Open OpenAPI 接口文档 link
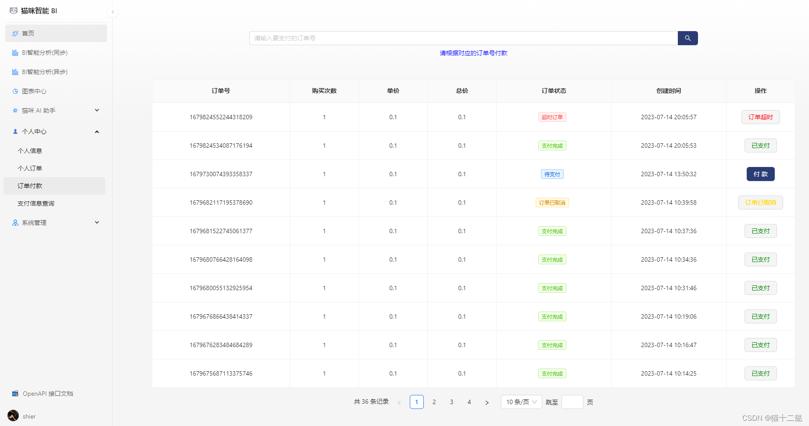809x426 pixels. (48, 394)
